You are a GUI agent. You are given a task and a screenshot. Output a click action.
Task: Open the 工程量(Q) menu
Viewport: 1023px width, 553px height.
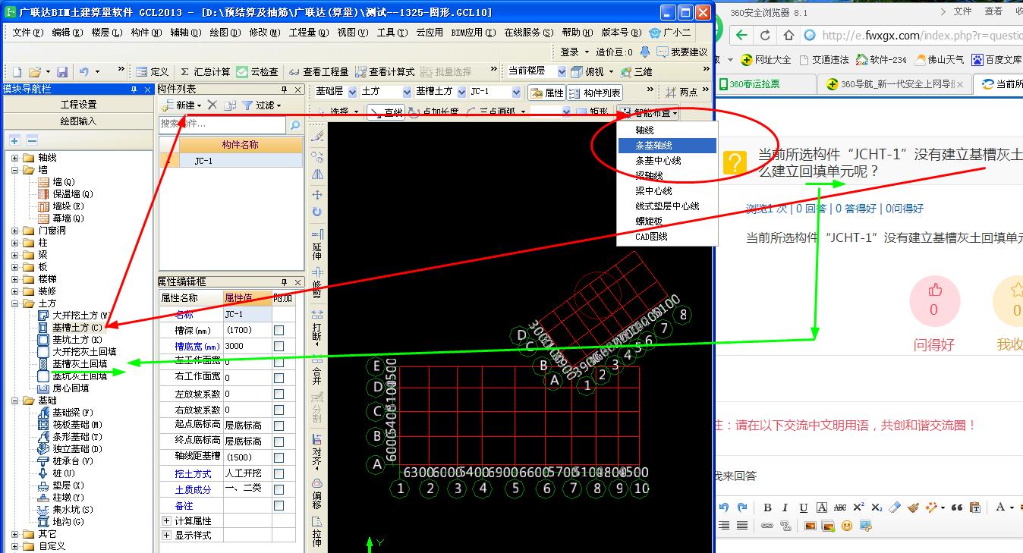pos(309,33)
